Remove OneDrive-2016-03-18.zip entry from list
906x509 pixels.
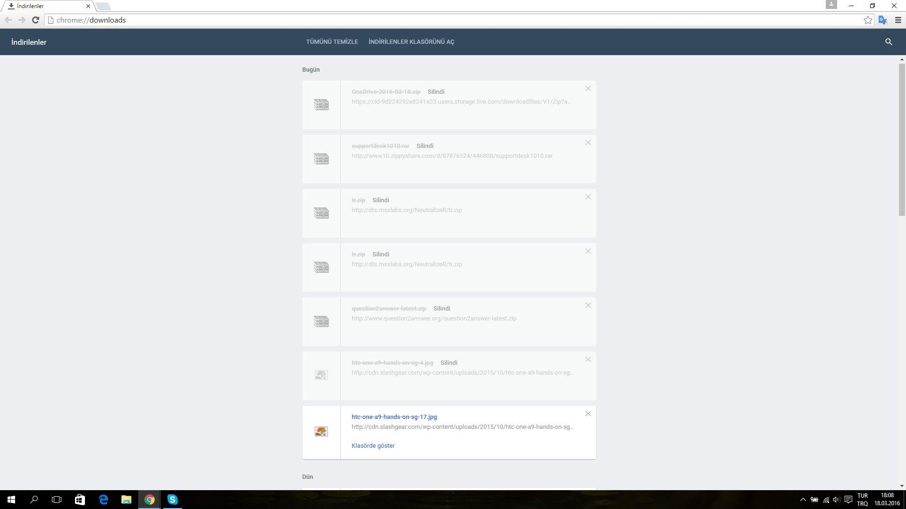tap(588, 89)
